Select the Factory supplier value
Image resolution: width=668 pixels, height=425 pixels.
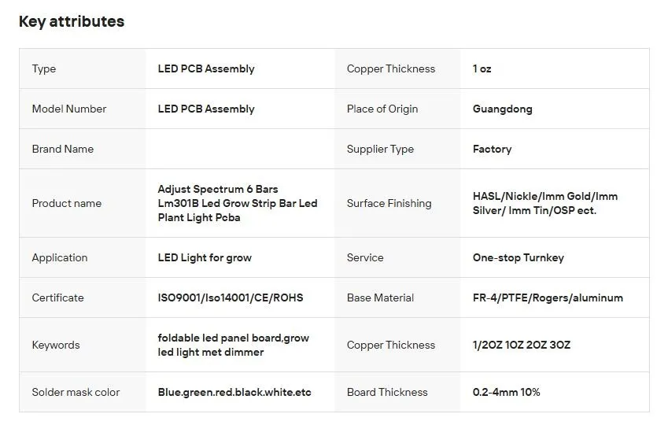coord(492,150)
